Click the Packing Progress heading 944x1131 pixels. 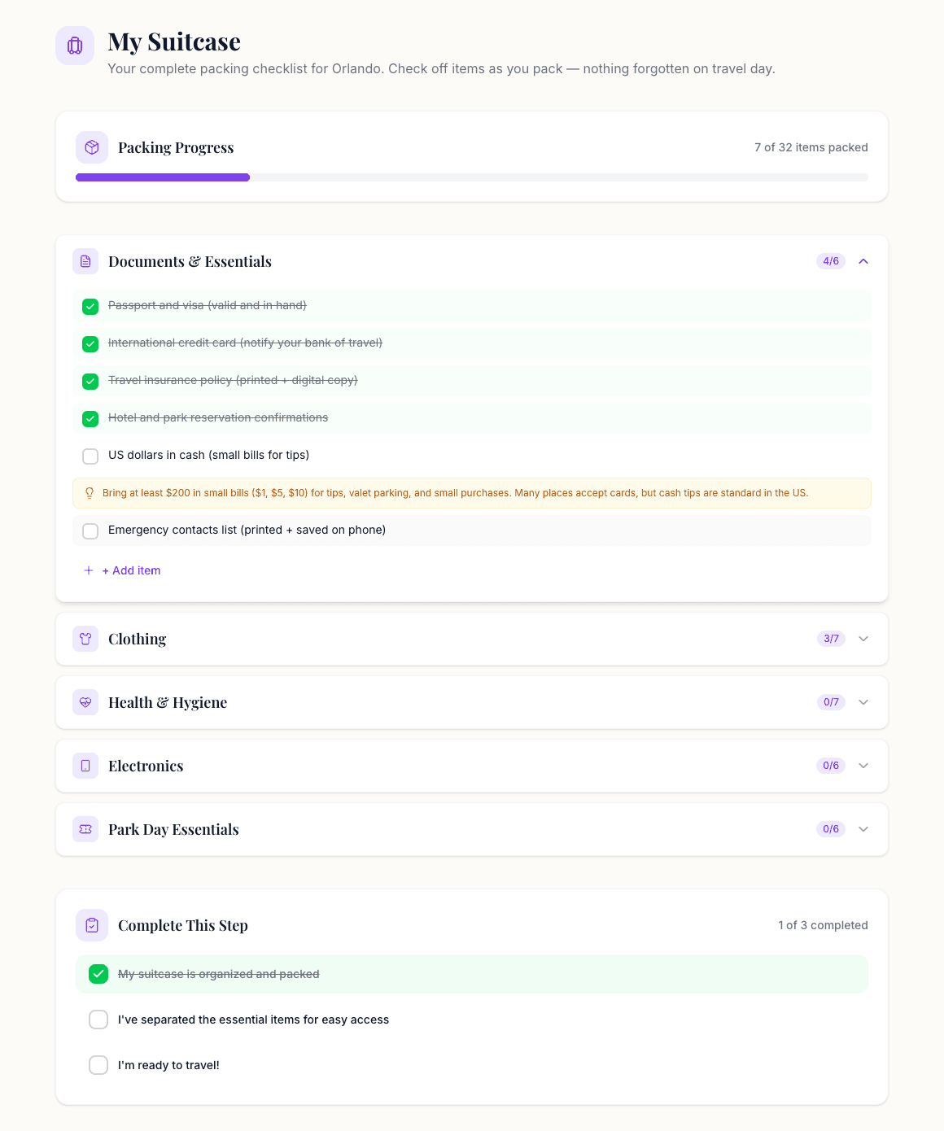pyautogui.click(x=176, y=147)
